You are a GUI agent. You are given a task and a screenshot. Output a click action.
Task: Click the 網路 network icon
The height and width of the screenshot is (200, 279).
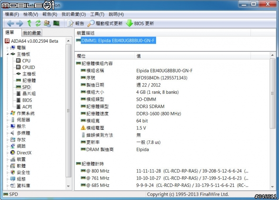tap(13, 146)
